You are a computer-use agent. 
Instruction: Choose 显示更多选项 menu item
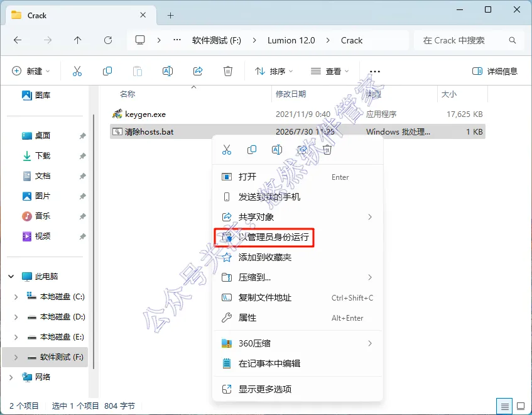297,389
